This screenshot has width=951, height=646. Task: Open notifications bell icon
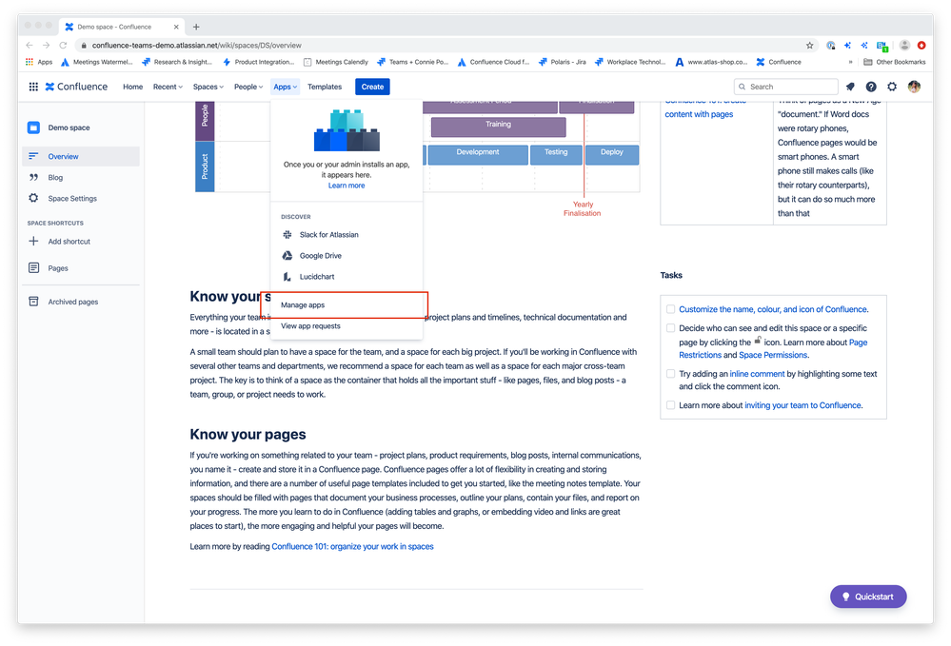pyautogui.click(x=850, y=87)
